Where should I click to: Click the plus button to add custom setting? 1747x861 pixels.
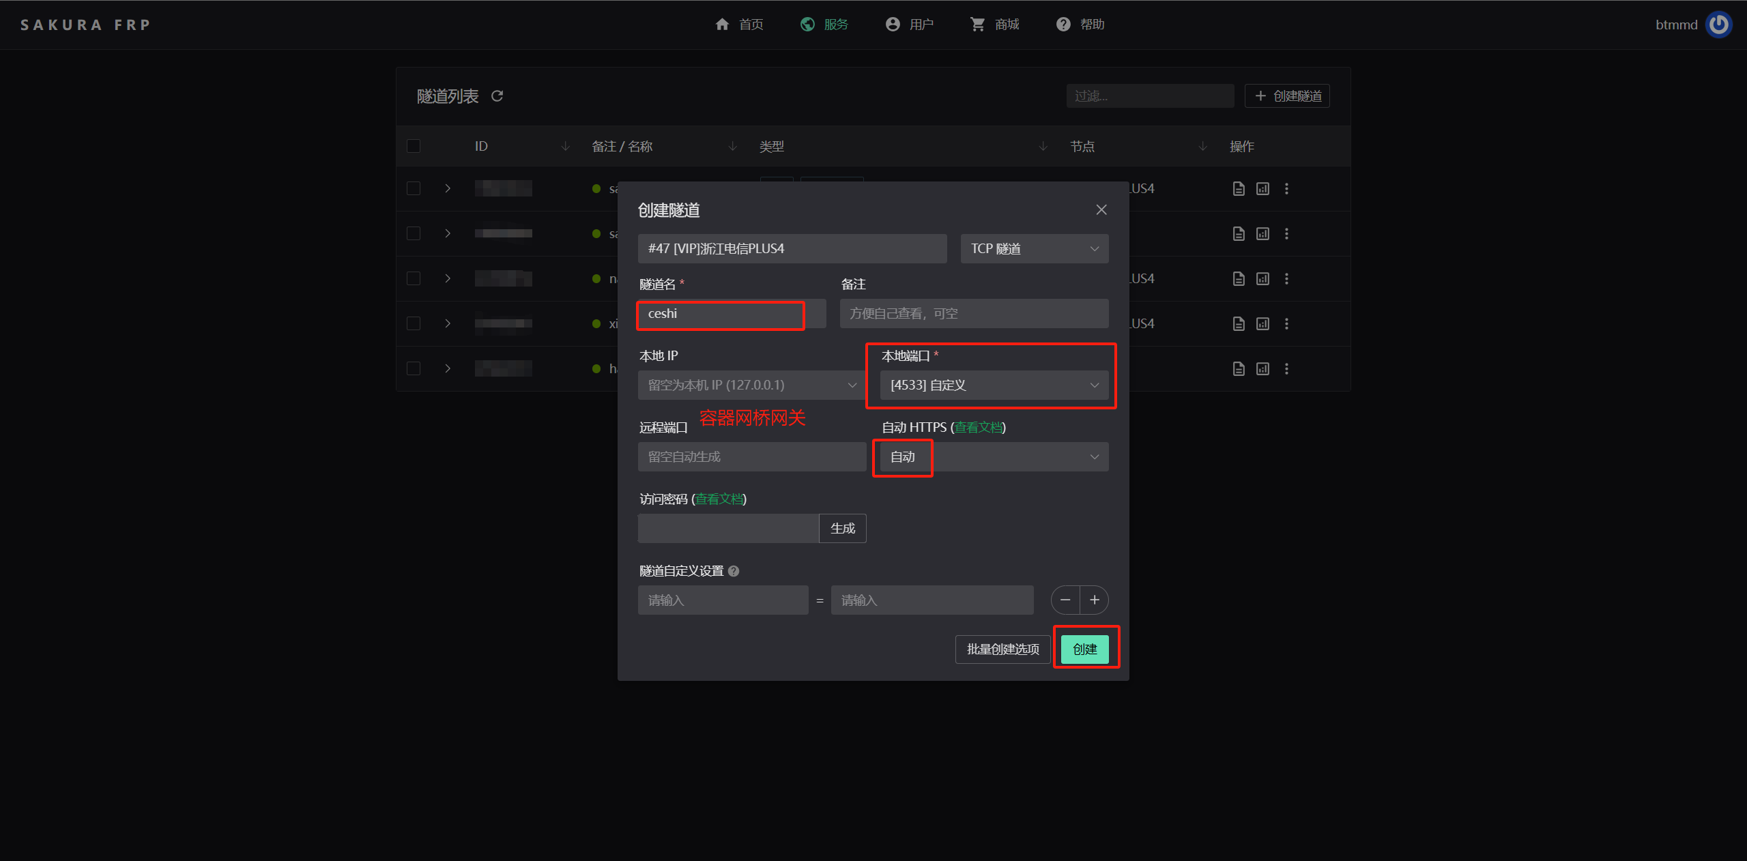[1095, 600]
